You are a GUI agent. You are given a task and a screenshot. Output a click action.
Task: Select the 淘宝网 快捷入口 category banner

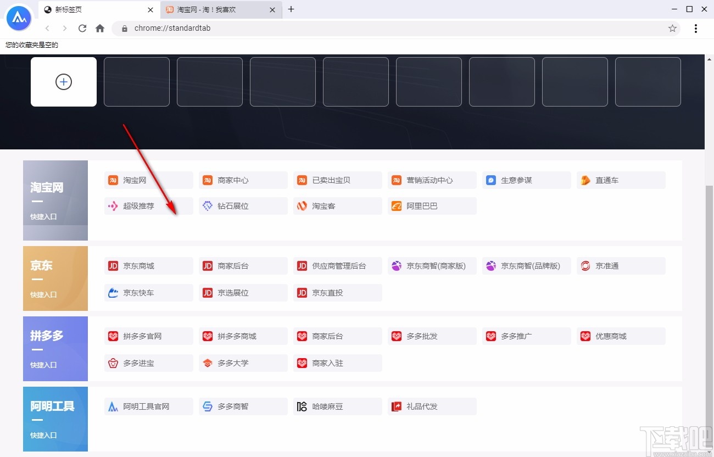pos(55,200)
